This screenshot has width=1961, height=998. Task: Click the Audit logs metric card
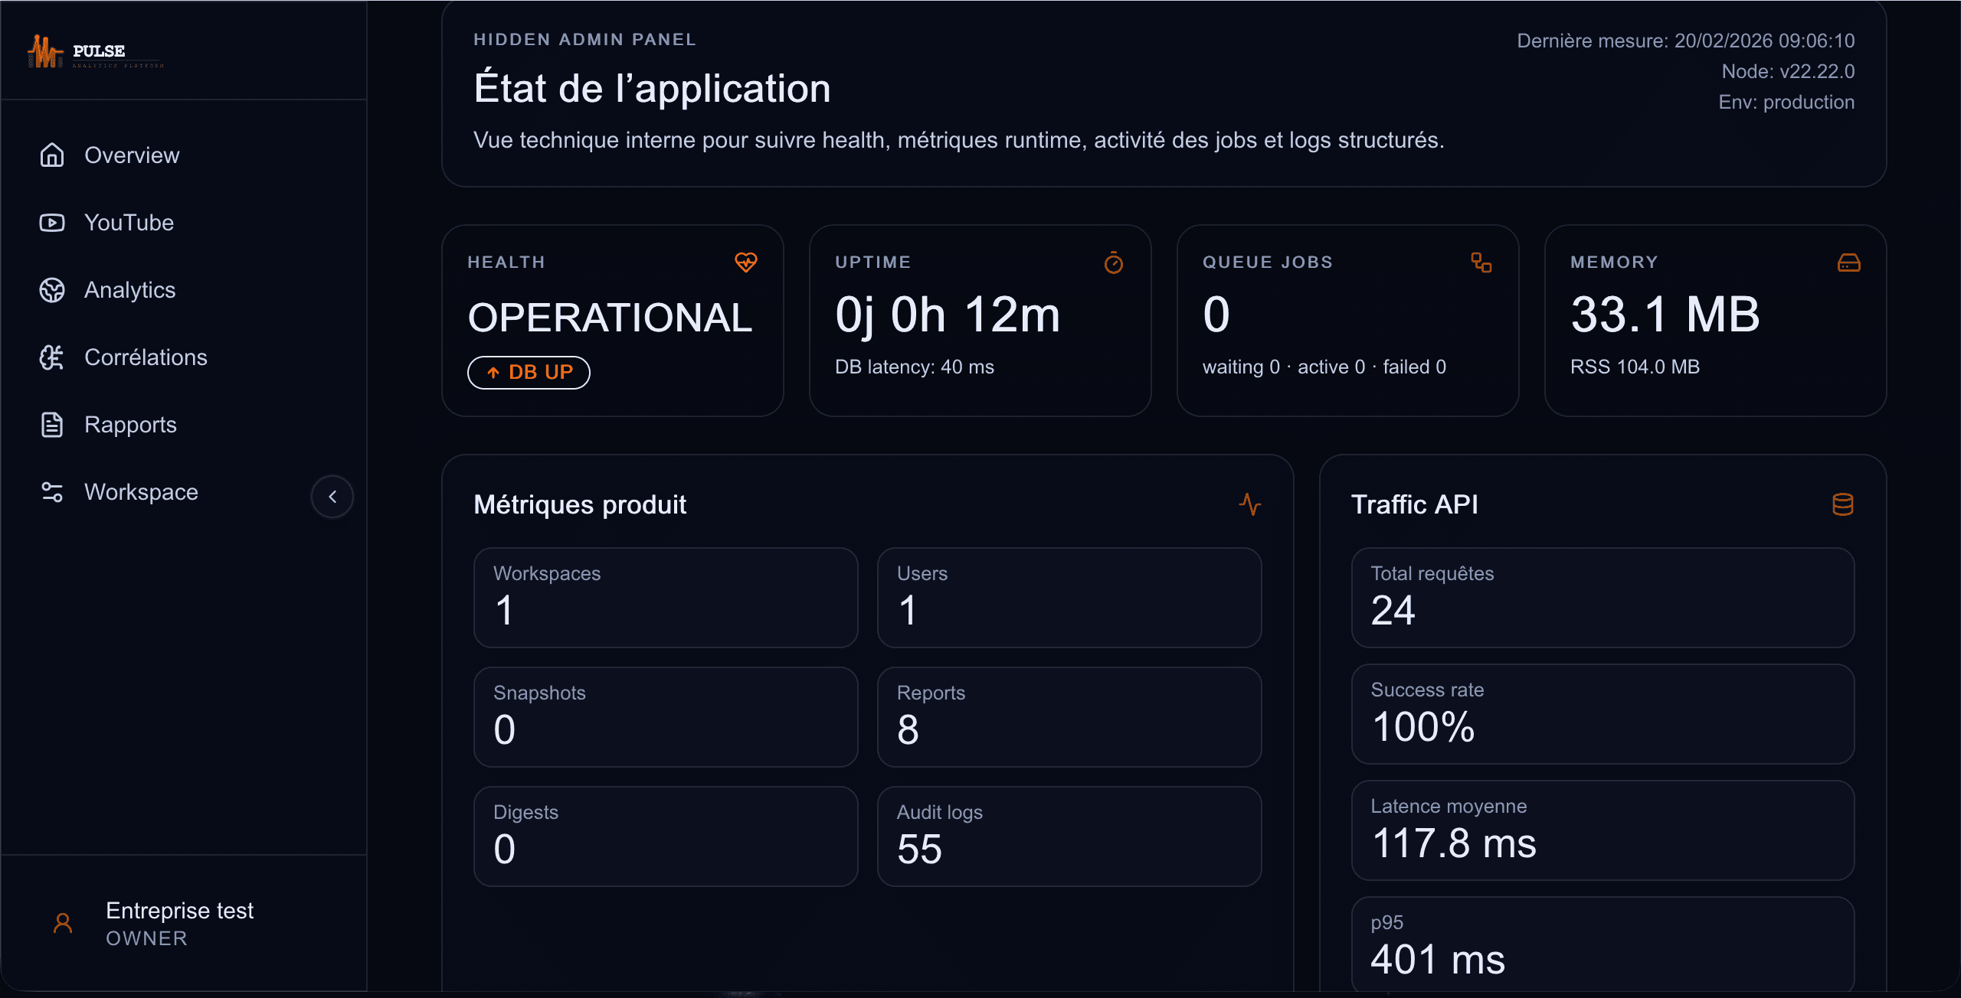(x=1069, y=836)
